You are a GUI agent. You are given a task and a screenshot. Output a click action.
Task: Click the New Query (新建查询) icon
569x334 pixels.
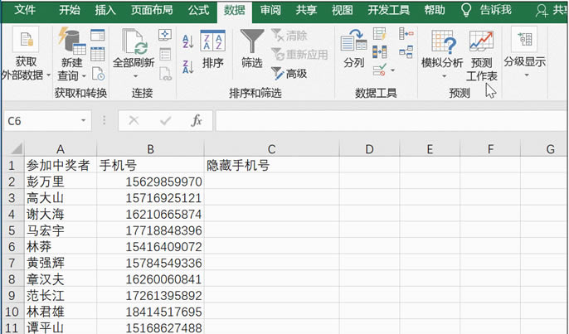(x=71, y=51)
